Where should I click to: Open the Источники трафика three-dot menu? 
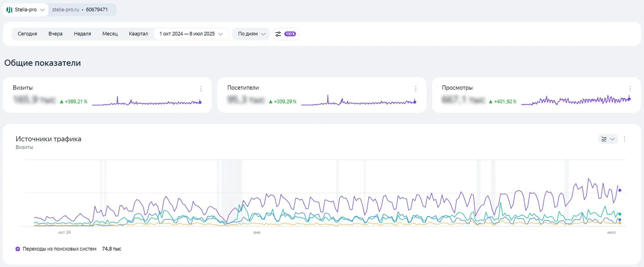624,139
